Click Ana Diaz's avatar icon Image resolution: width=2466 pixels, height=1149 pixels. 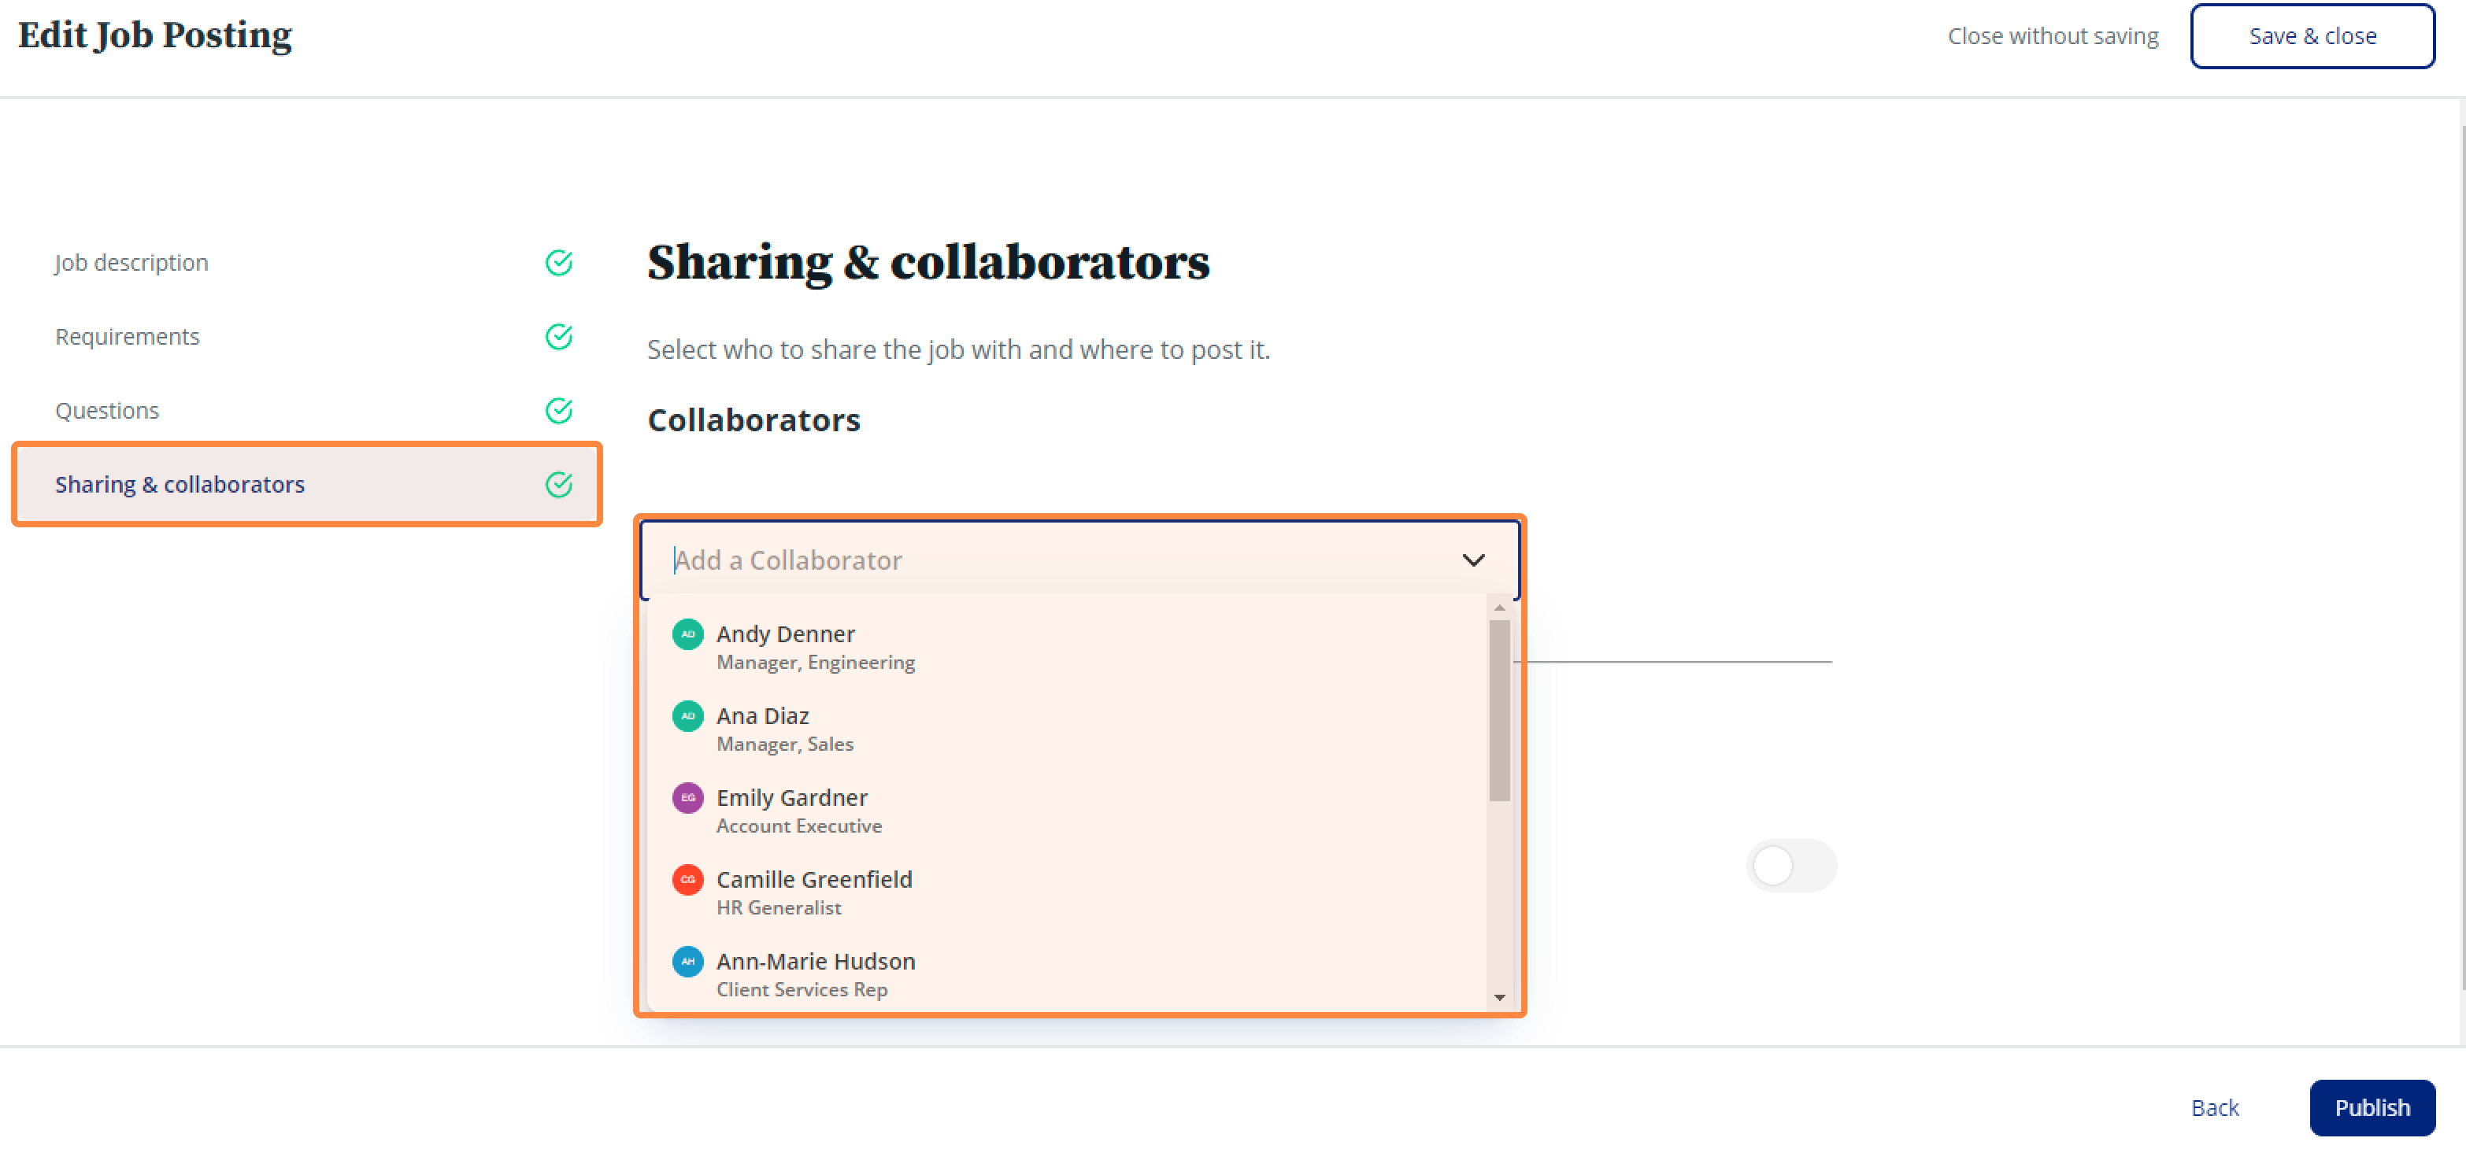(687, 715)
